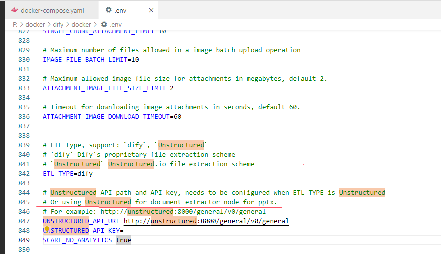Place cursor after UNSTRUCTURED_API_KEY= on line 848
Viewport: 441px width, 254px height.
click(x=124, y=230)
